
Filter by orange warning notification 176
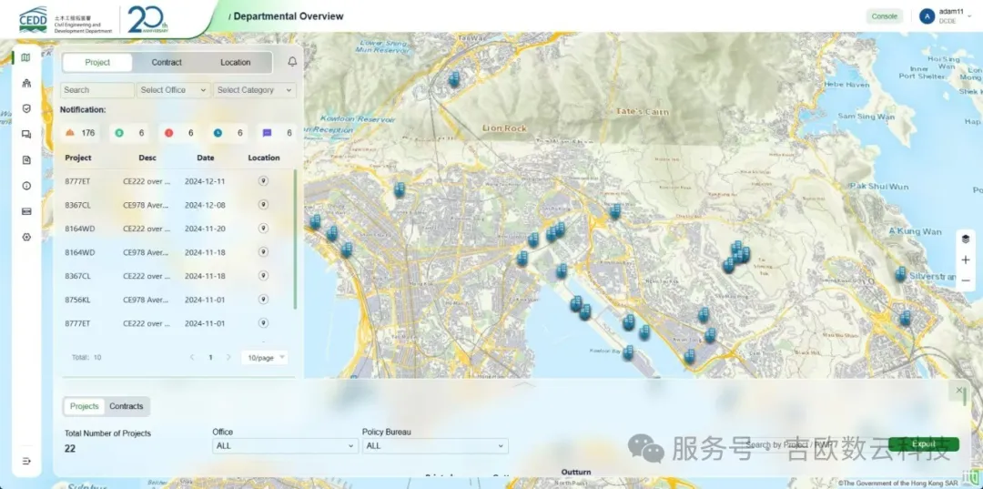coord(80,133)
